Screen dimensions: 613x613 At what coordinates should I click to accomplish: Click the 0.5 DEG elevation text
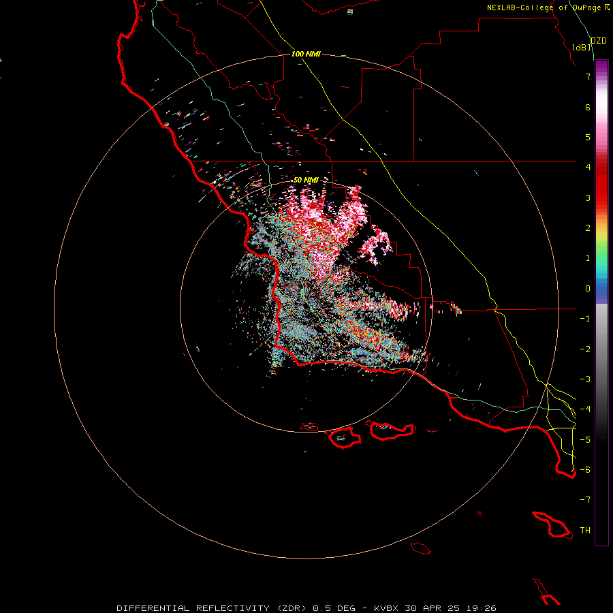coord(334,608)
